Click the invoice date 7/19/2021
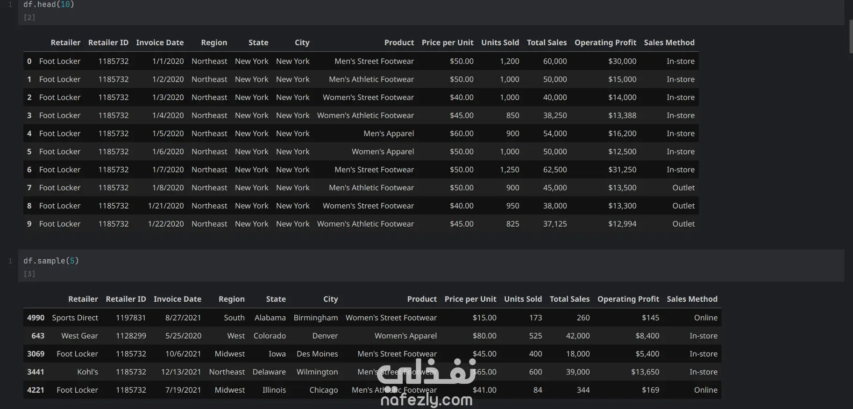 [x=183, y=390]
